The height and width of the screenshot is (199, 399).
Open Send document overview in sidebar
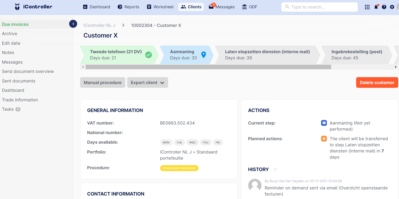coord(28,71)
